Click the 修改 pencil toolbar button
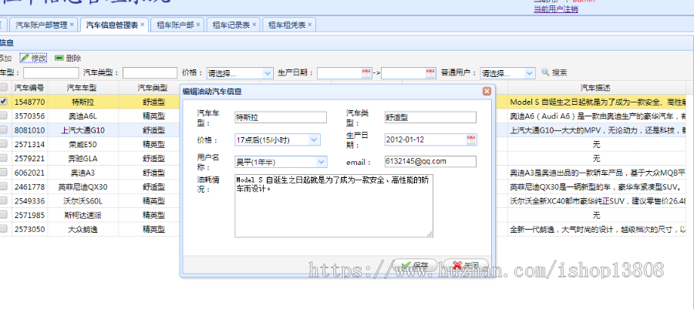 point(33,58)
